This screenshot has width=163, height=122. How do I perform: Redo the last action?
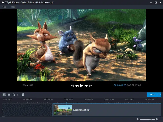(18, 95)
